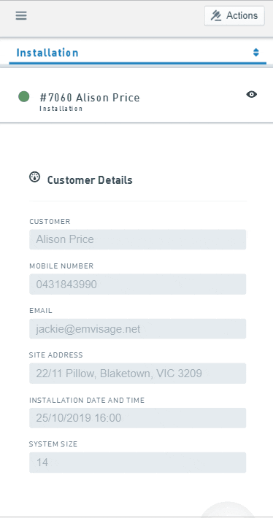
Task: Click the CUSTOMER field label
Action: pyautogui.click(x=50, y=222)
